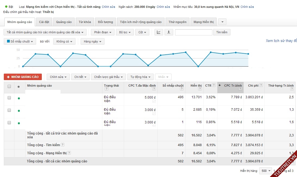This screenshot has height=177, width=297.
Task: Check the first ad group row checkbox
Action: (x=9, y=98)
